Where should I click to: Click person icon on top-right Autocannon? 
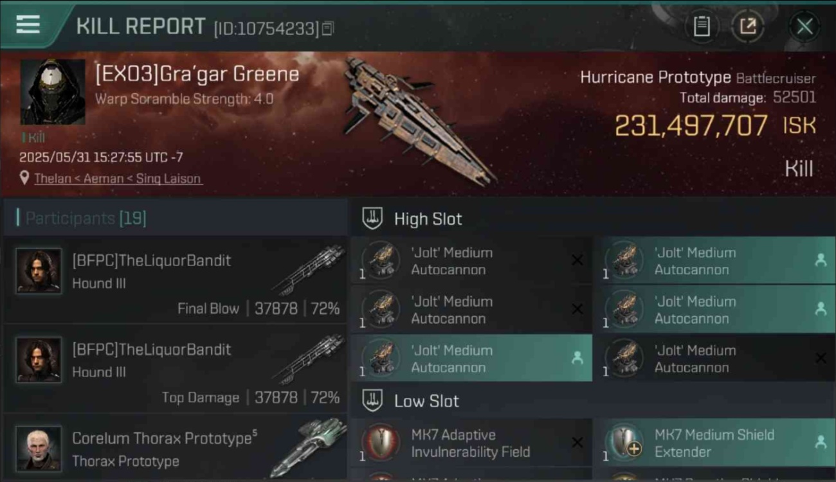tap(821, 260)
